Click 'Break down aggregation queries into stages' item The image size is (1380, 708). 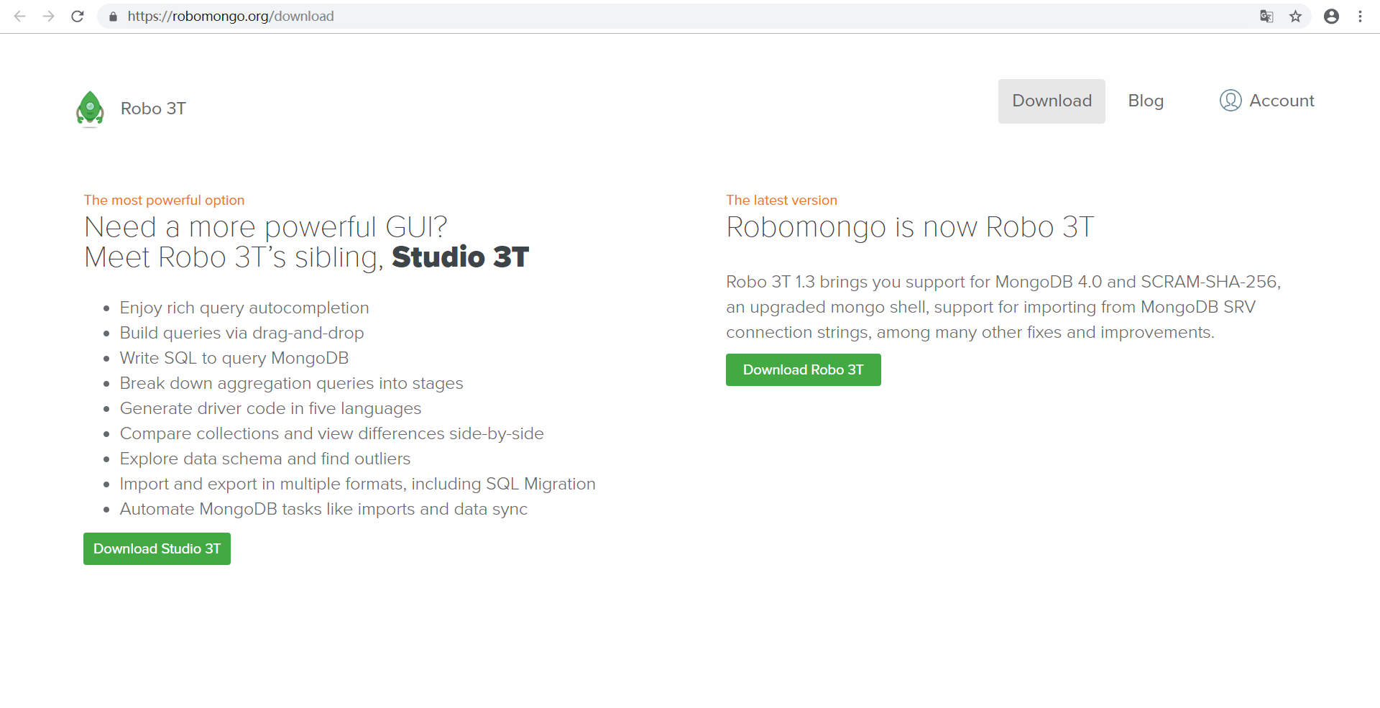pyautogui.click(x=291, y=383)
